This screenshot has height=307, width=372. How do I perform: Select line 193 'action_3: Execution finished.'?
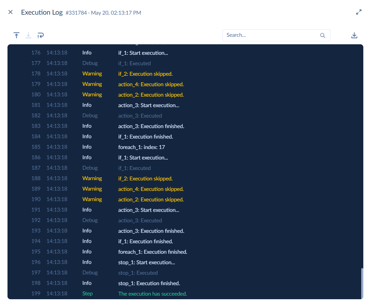[x=151, y=231]
